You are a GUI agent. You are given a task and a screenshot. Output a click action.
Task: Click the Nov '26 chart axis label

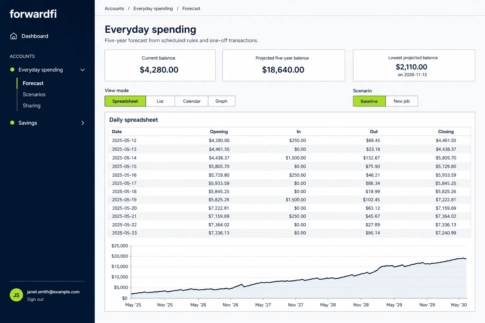[x=231, y=305]
